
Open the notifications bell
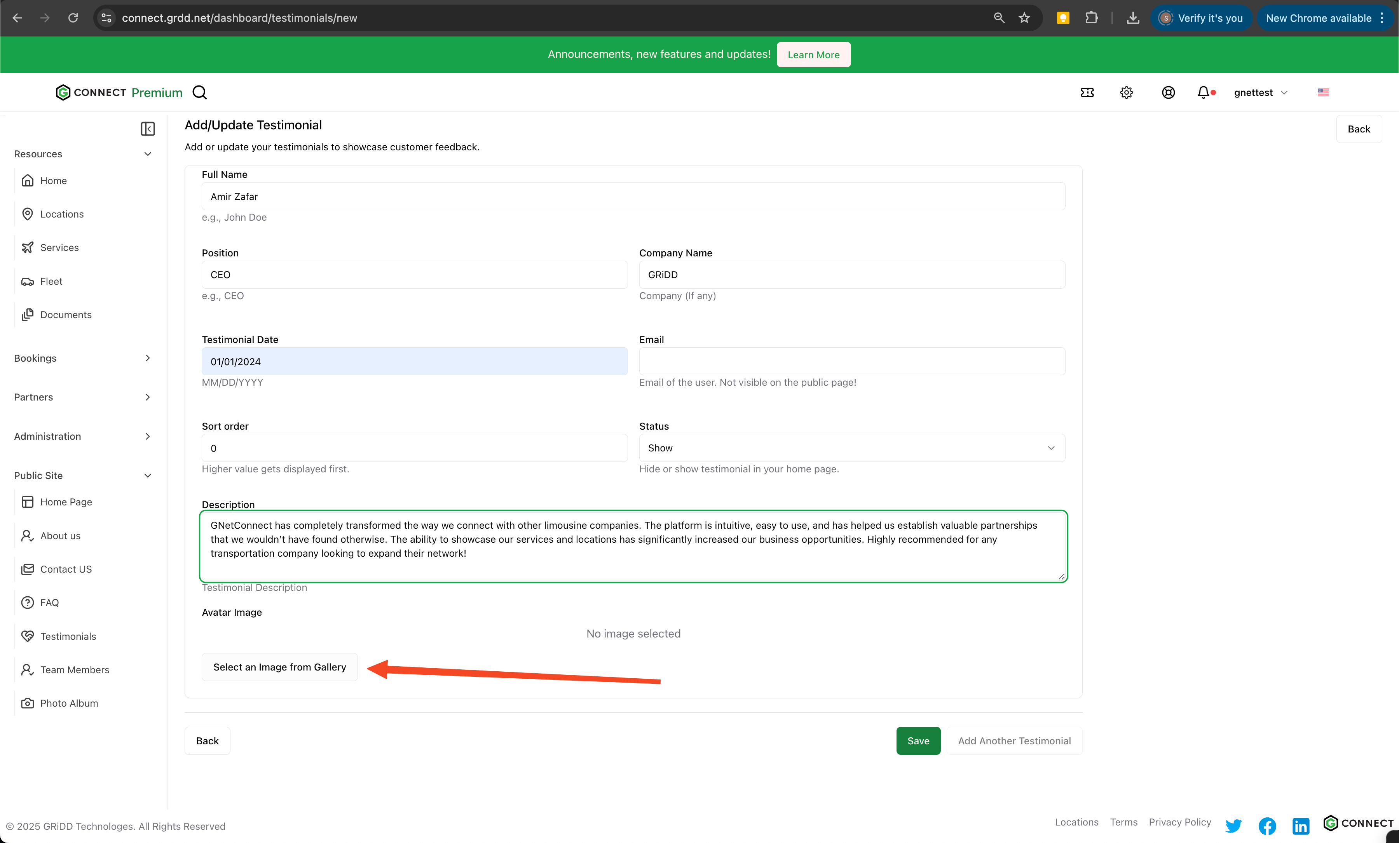tap(1203, 92)
